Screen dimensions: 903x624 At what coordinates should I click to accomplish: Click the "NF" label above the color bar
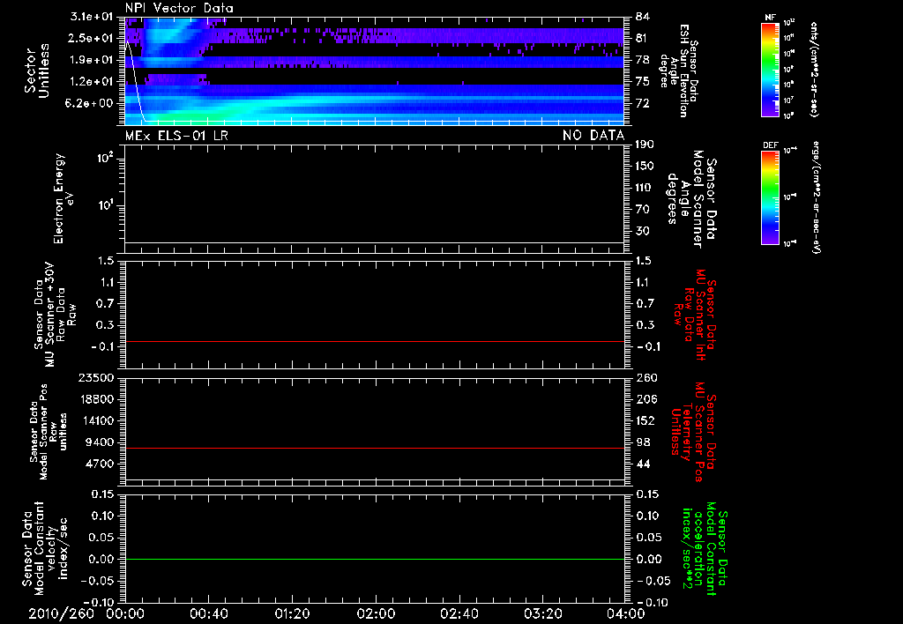pos(771,18)
